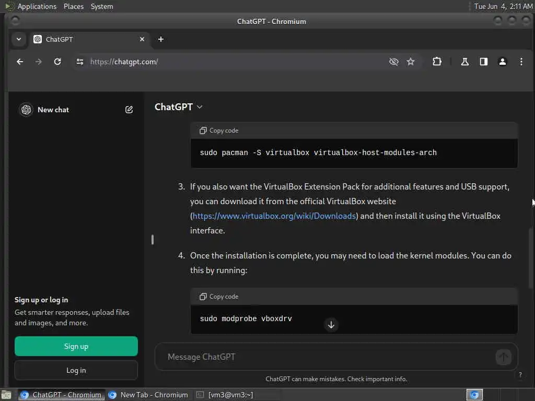
Task: Bookmark this page with the star icon
Action: [x=411, y=62]
